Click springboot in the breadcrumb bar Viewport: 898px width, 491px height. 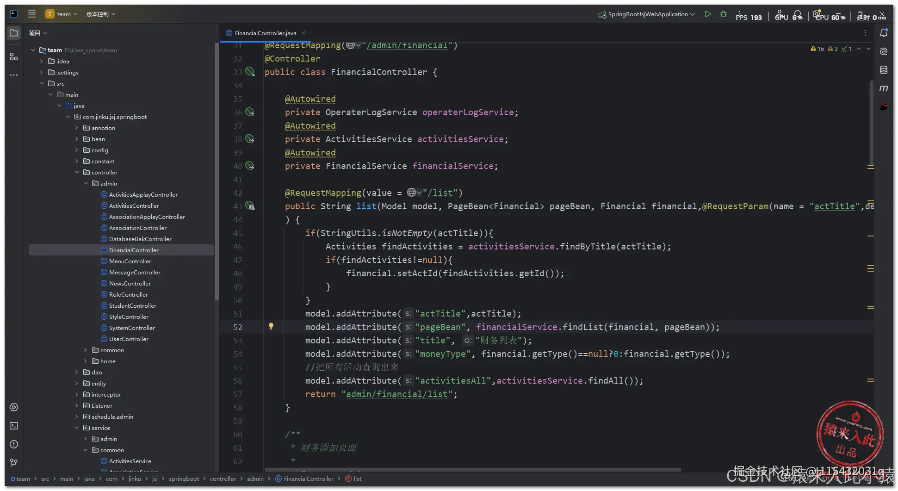184,479
